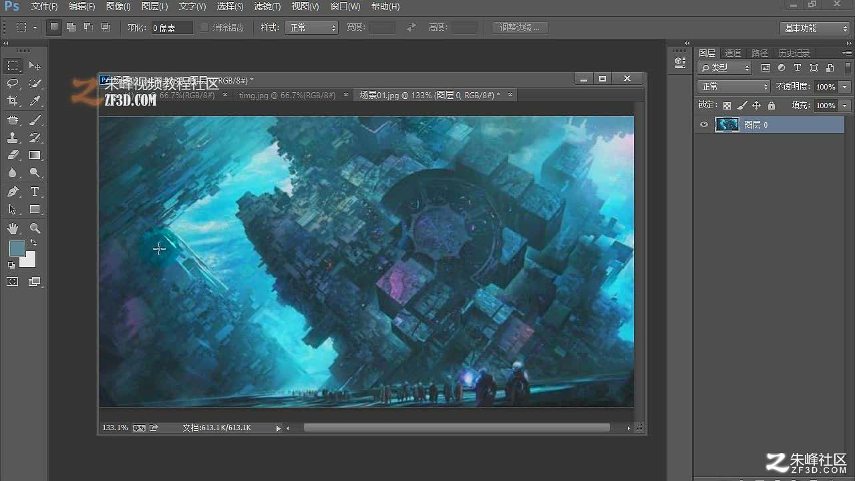This screenshot has width=855, height=481.
Task: Select the Gradient tool
Action: point(35,155)
